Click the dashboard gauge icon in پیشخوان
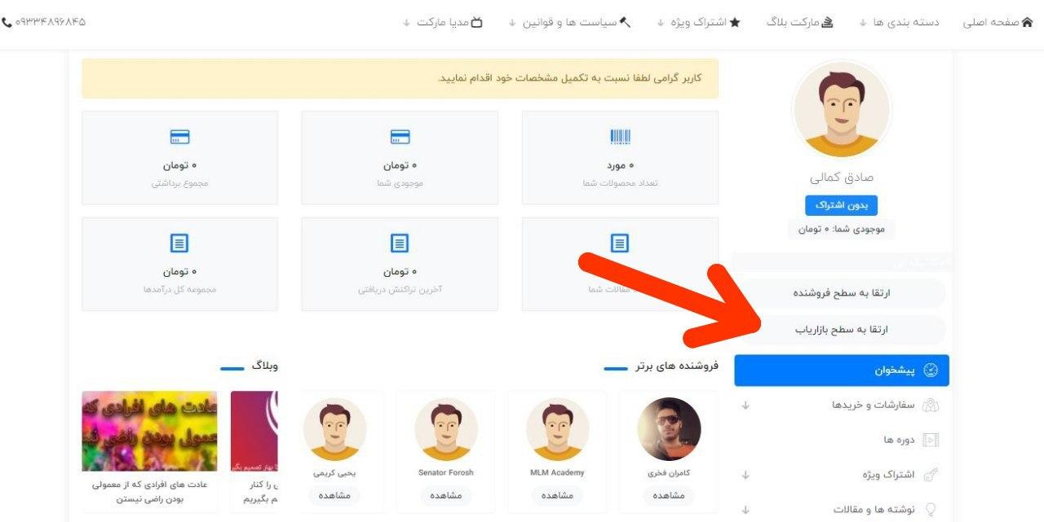Screen dimensions: 1044x522 click(931, 371)
